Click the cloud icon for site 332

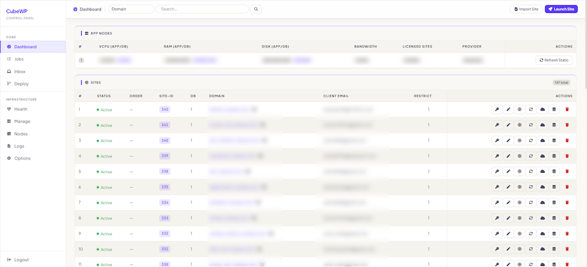tap(542, 234)
